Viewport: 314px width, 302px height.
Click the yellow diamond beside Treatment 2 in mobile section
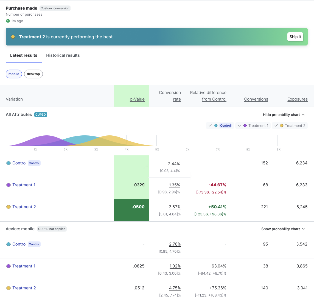click(x=9, y=288)
